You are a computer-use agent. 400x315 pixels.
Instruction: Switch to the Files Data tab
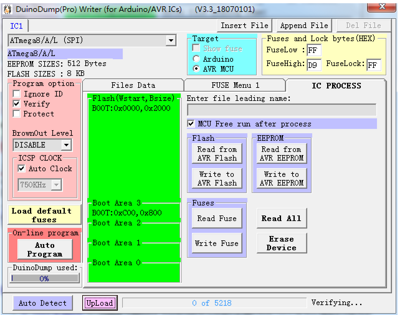133,85
